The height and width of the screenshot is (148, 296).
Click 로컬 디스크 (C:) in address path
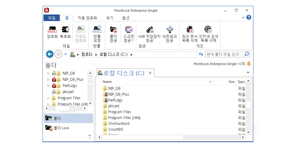113,55
